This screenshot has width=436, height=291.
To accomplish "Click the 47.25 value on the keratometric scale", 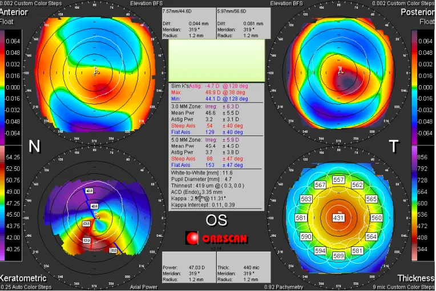I will tap(13, 204).
